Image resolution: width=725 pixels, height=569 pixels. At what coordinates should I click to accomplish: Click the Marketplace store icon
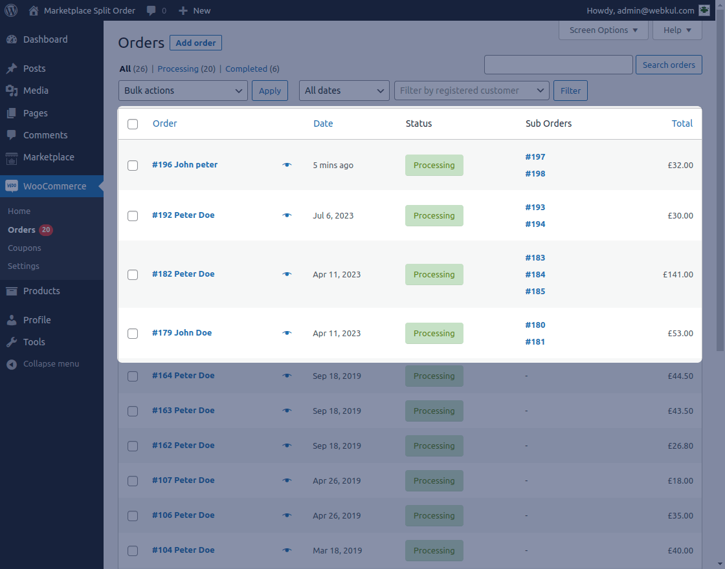(12, 158)
